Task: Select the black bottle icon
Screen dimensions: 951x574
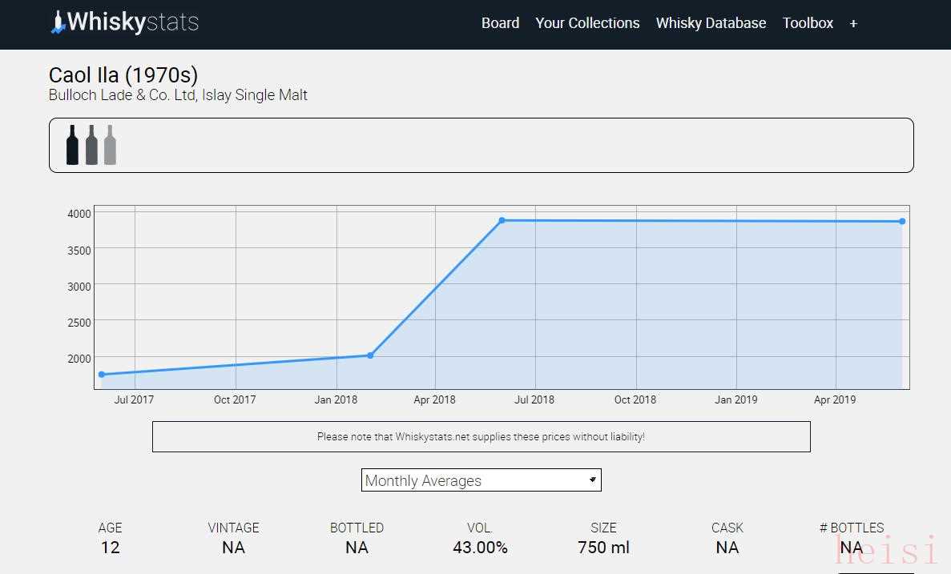Action: pos(72,145)
